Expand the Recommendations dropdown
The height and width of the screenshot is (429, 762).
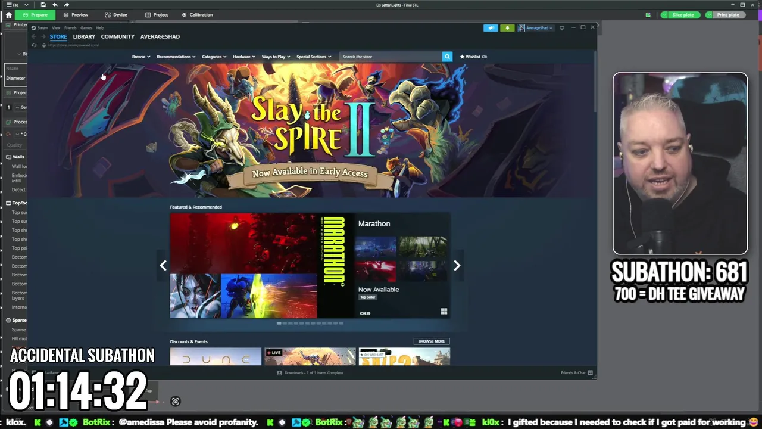176,57
